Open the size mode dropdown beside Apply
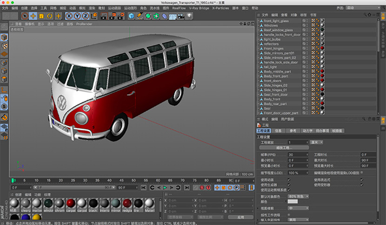 [210, 217]
